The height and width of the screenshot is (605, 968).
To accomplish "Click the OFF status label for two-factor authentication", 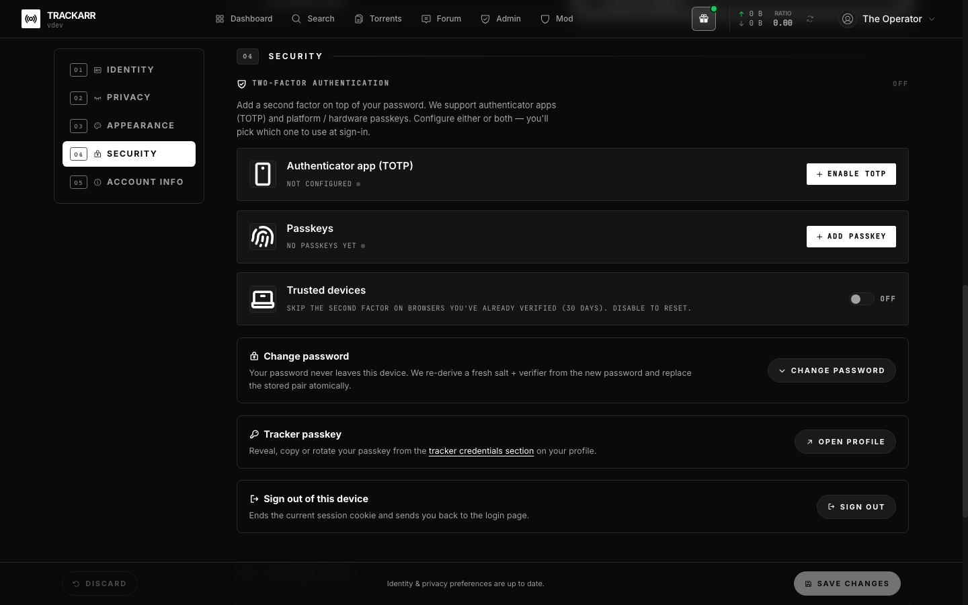I will click(x=900, y=84).
